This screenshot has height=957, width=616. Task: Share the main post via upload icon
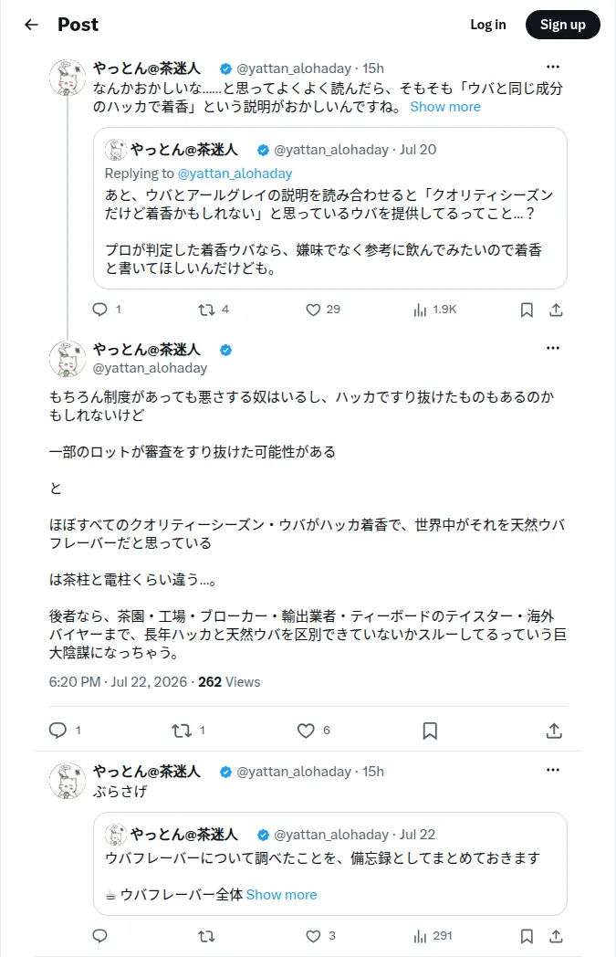(x=554, y=731)
